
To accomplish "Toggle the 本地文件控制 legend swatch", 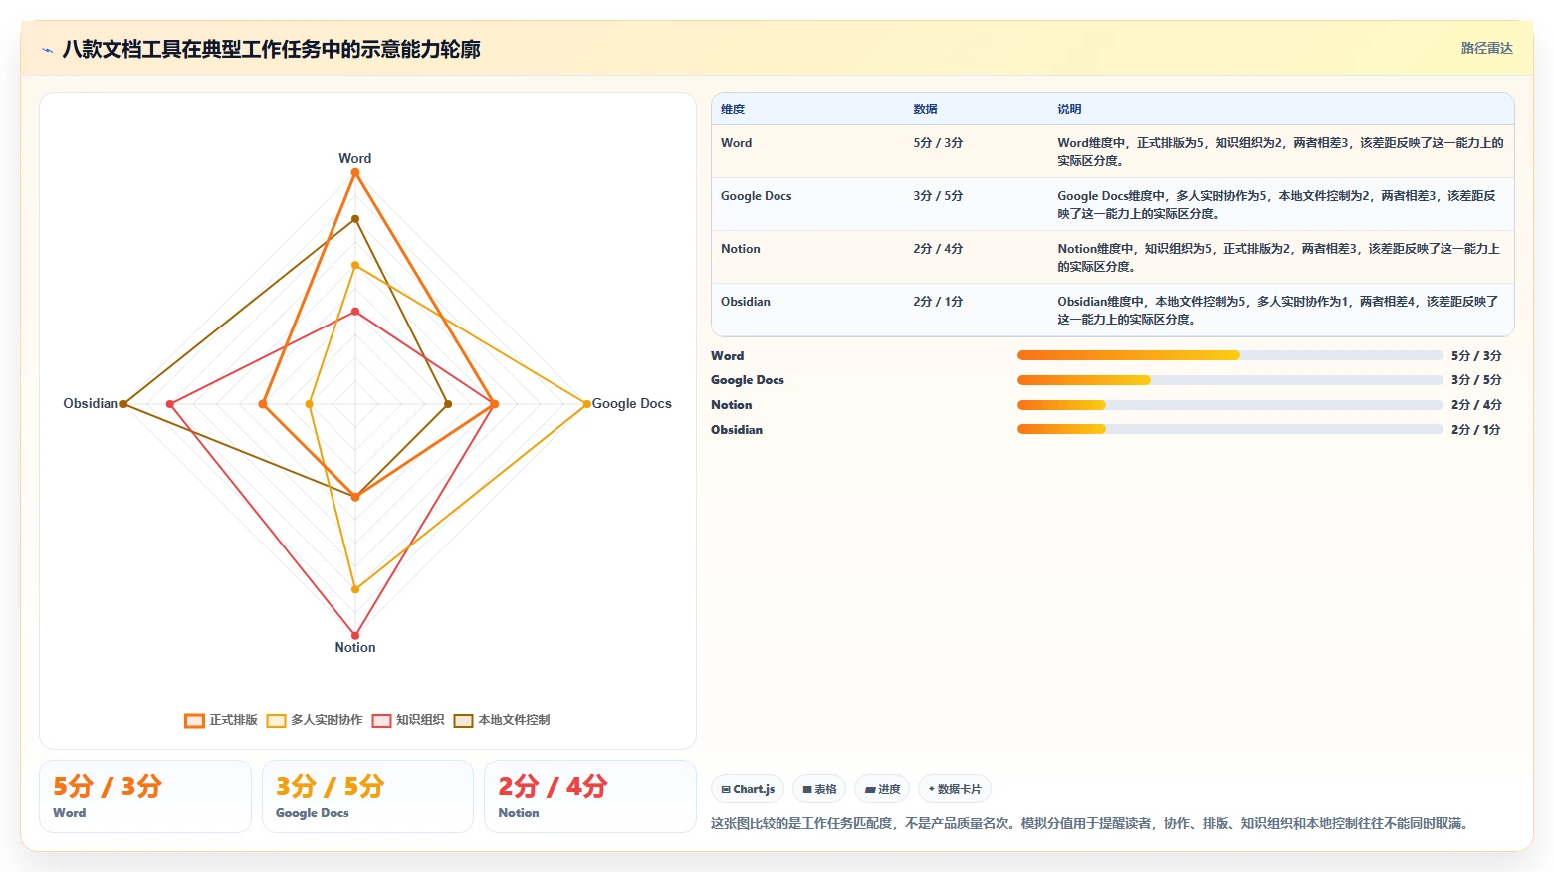I will [x=463, y=721].
